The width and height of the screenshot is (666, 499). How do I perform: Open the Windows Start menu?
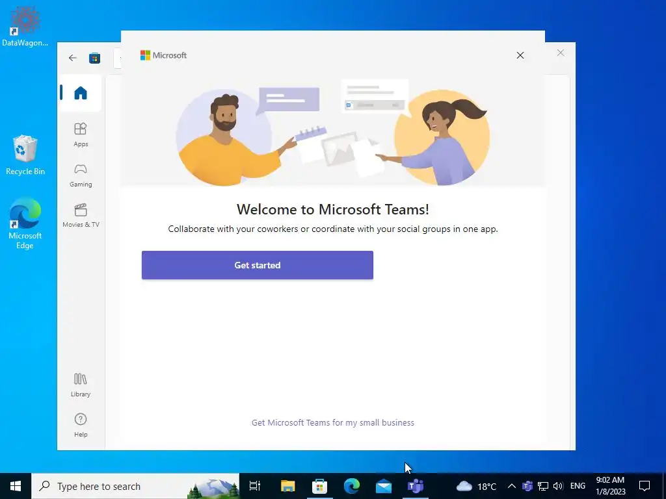16,486
